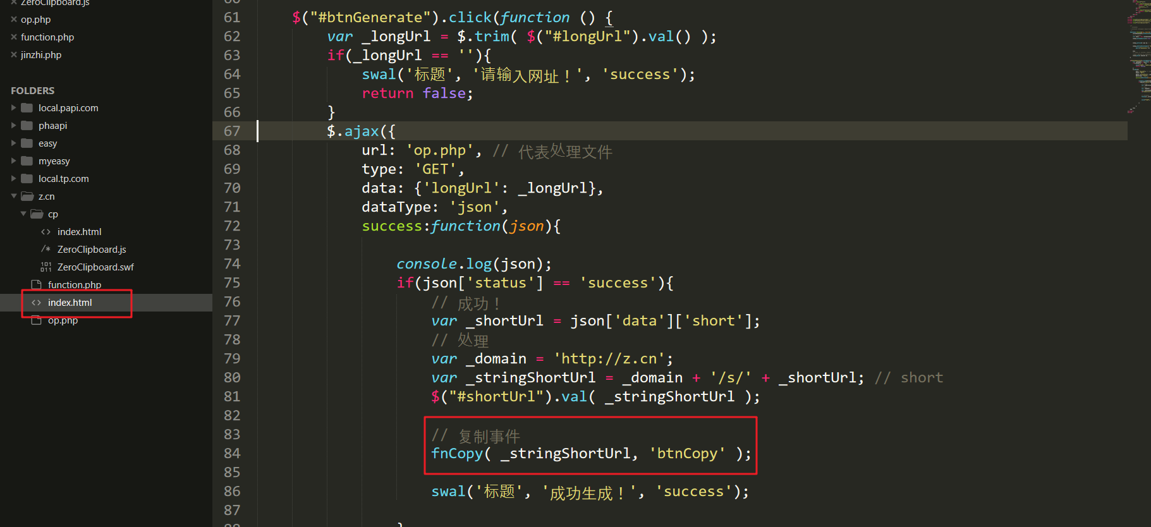
Task: Click the file icon beside ZeroClipboard.js in cp folder
Action: tap(46, 250)
